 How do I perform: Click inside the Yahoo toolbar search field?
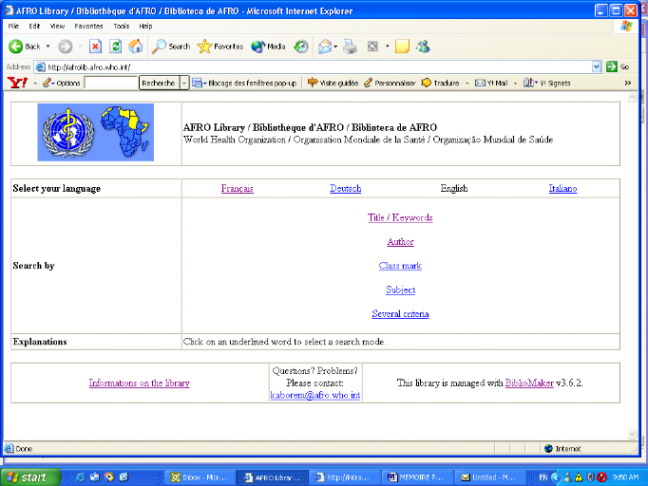(110, 84)
